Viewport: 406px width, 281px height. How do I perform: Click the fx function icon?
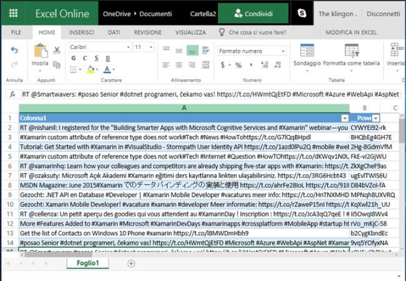tap(12, 94)
